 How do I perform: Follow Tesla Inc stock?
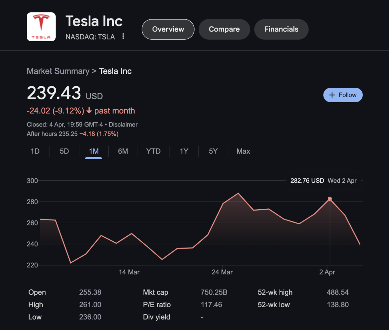coord(343,95)
